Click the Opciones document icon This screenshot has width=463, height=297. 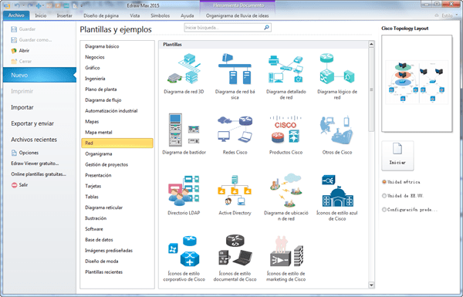[14, 153]
